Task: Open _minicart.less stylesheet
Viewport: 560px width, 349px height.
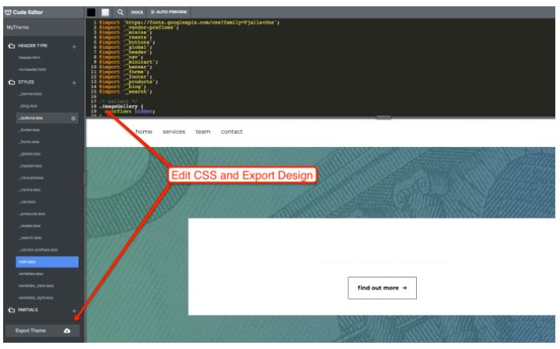Action: (x=31, y=178)
